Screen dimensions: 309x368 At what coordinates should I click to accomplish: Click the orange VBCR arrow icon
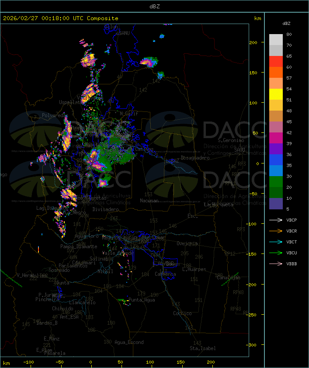tap(276, 231)
